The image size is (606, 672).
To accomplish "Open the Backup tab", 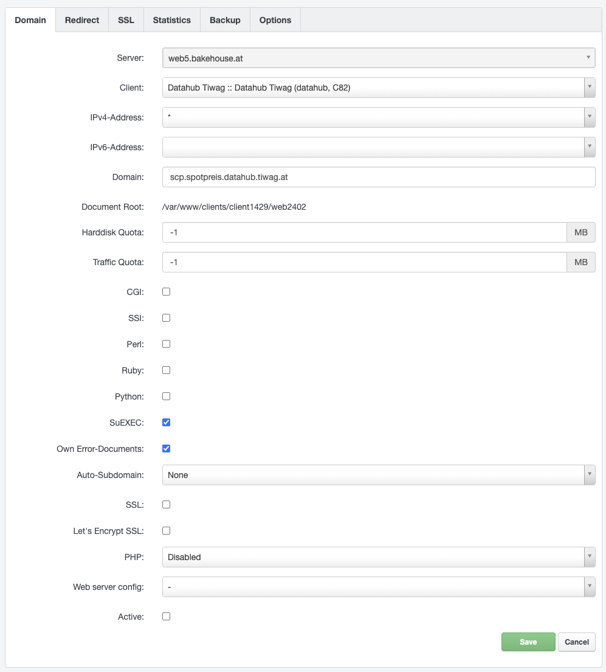I will click(225, 20).
